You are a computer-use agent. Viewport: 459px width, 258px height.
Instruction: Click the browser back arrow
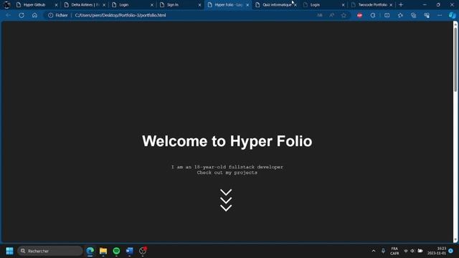click(8, 15)
